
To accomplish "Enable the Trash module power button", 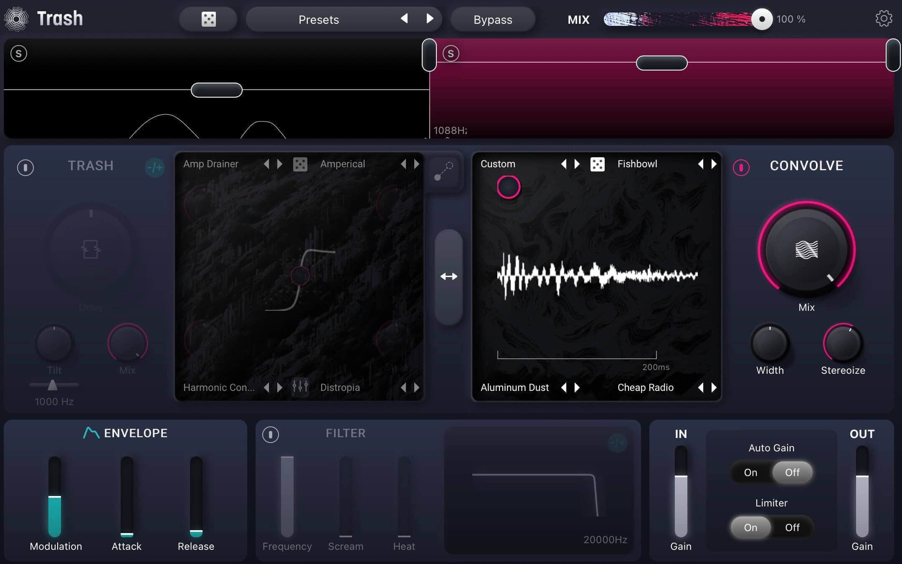I will point(25,167).
